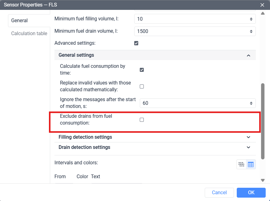Enable Exclude drains from fuel consumption
The image size is (270, 201).
(x=142, y=120)
